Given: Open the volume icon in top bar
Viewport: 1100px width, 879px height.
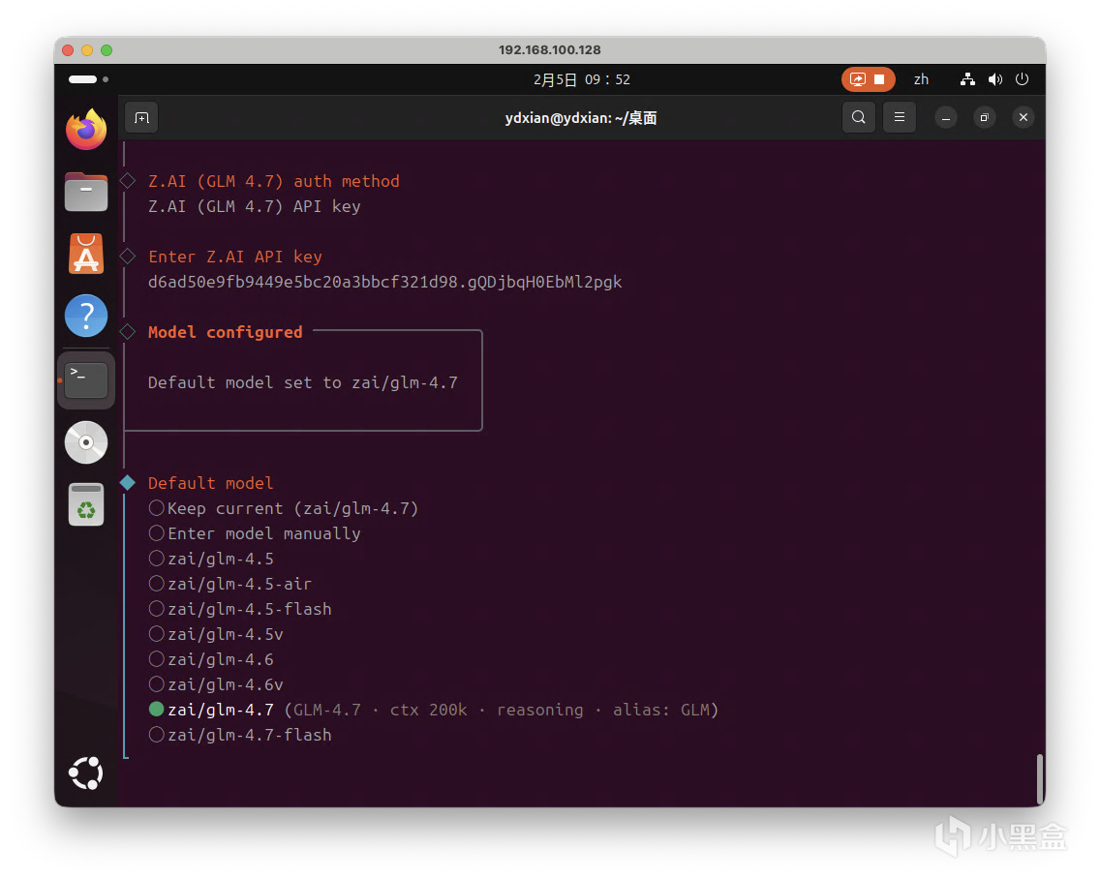Looking at the screenshot, I should 994,79.
